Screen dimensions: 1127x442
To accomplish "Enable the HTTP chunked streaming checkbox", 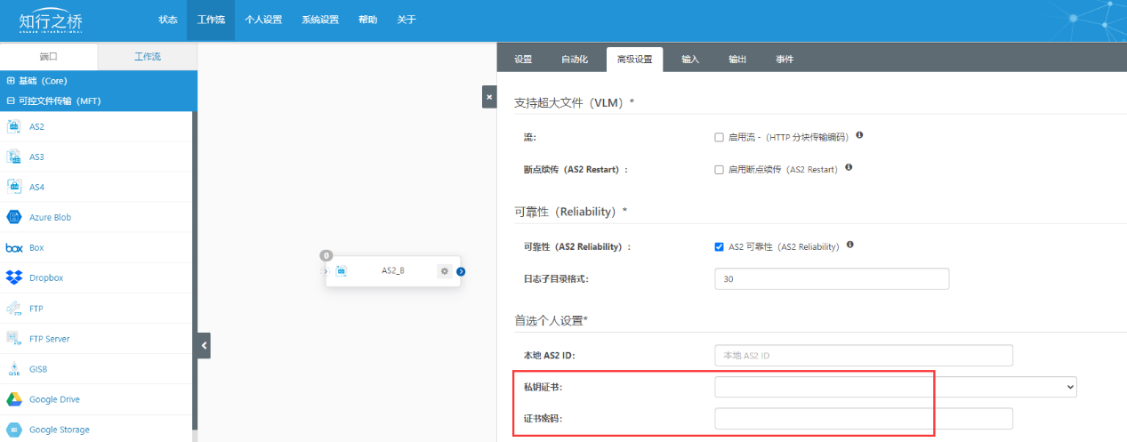I will click(x=719, y=137).
